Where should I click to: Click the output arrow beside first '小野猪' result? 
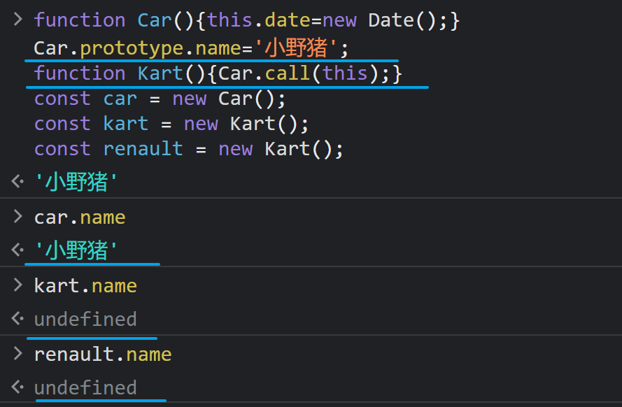click(17, 182)
